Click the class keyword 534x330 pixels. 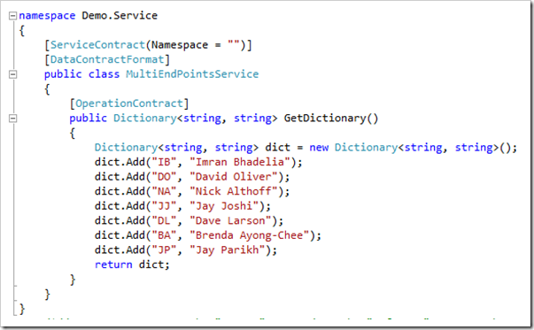[x=104, y=74]
